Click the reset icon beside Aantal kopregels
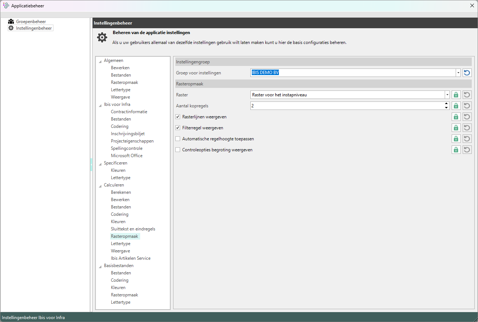 click(467, 106)
